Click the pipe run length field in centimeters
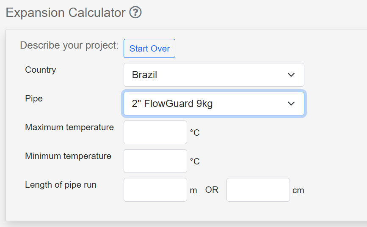Viewport: 367px width, 227px height. (x=258, y=190)
